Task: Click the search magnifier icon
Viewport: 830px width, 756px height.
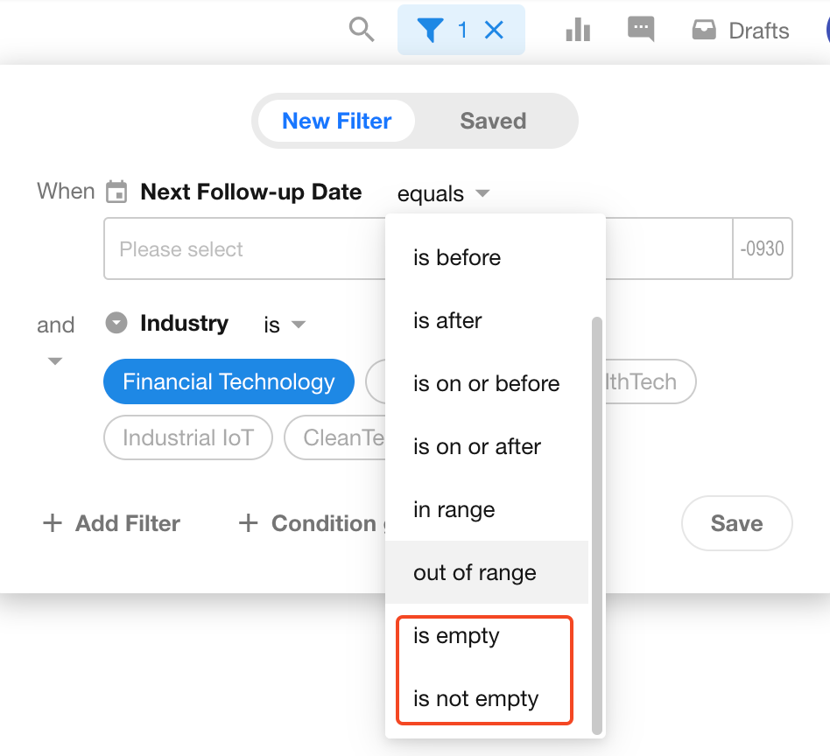Action: pyautogui.click(x=361, y=30)
